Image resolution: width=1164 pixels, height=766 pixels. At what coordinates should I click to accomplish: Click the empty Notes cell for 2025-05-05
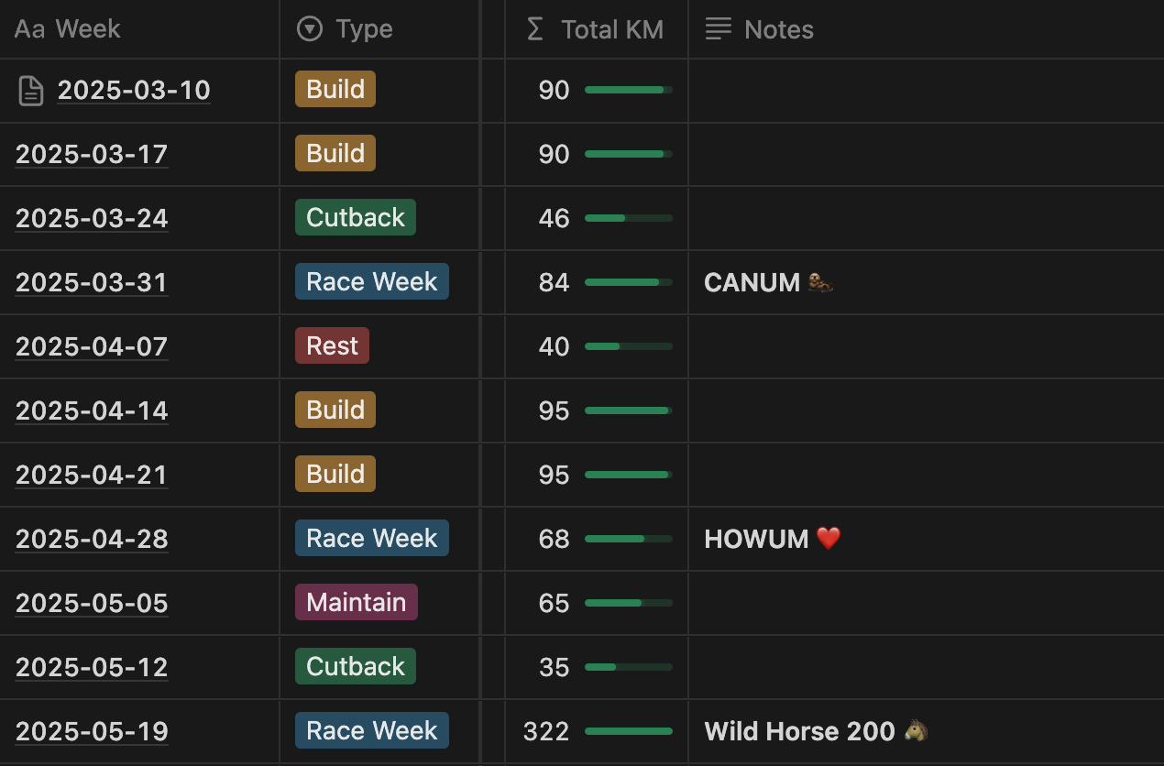click(926, 603)
